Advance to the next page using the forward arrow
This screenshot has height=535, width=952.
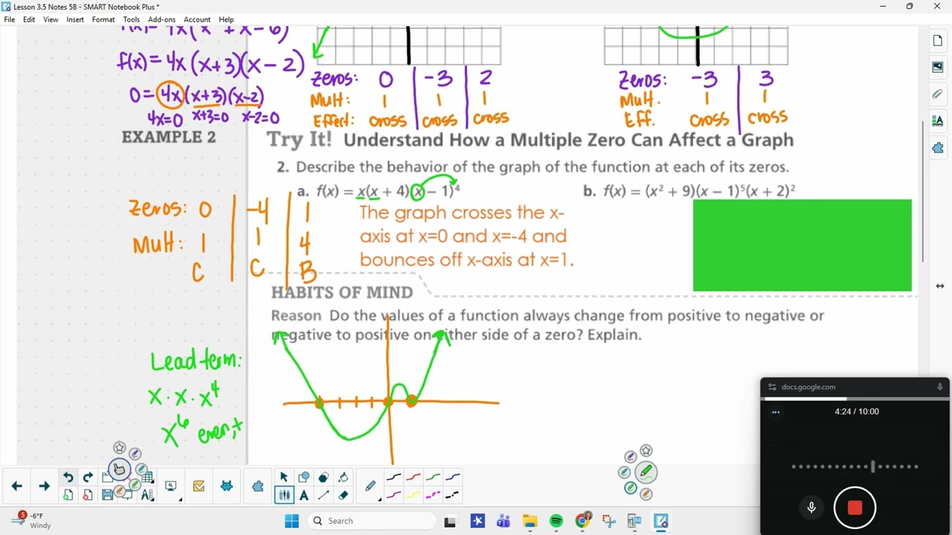(x=44, y=486)
